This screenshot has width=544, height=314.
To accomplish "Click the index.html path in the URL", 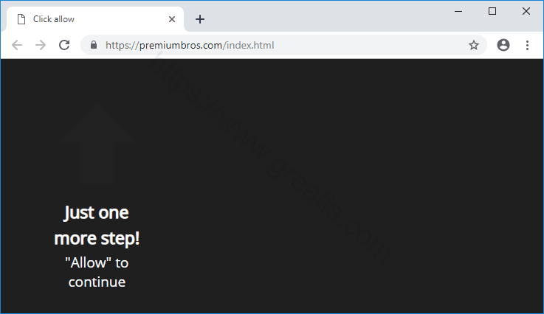I will (249, 45).
